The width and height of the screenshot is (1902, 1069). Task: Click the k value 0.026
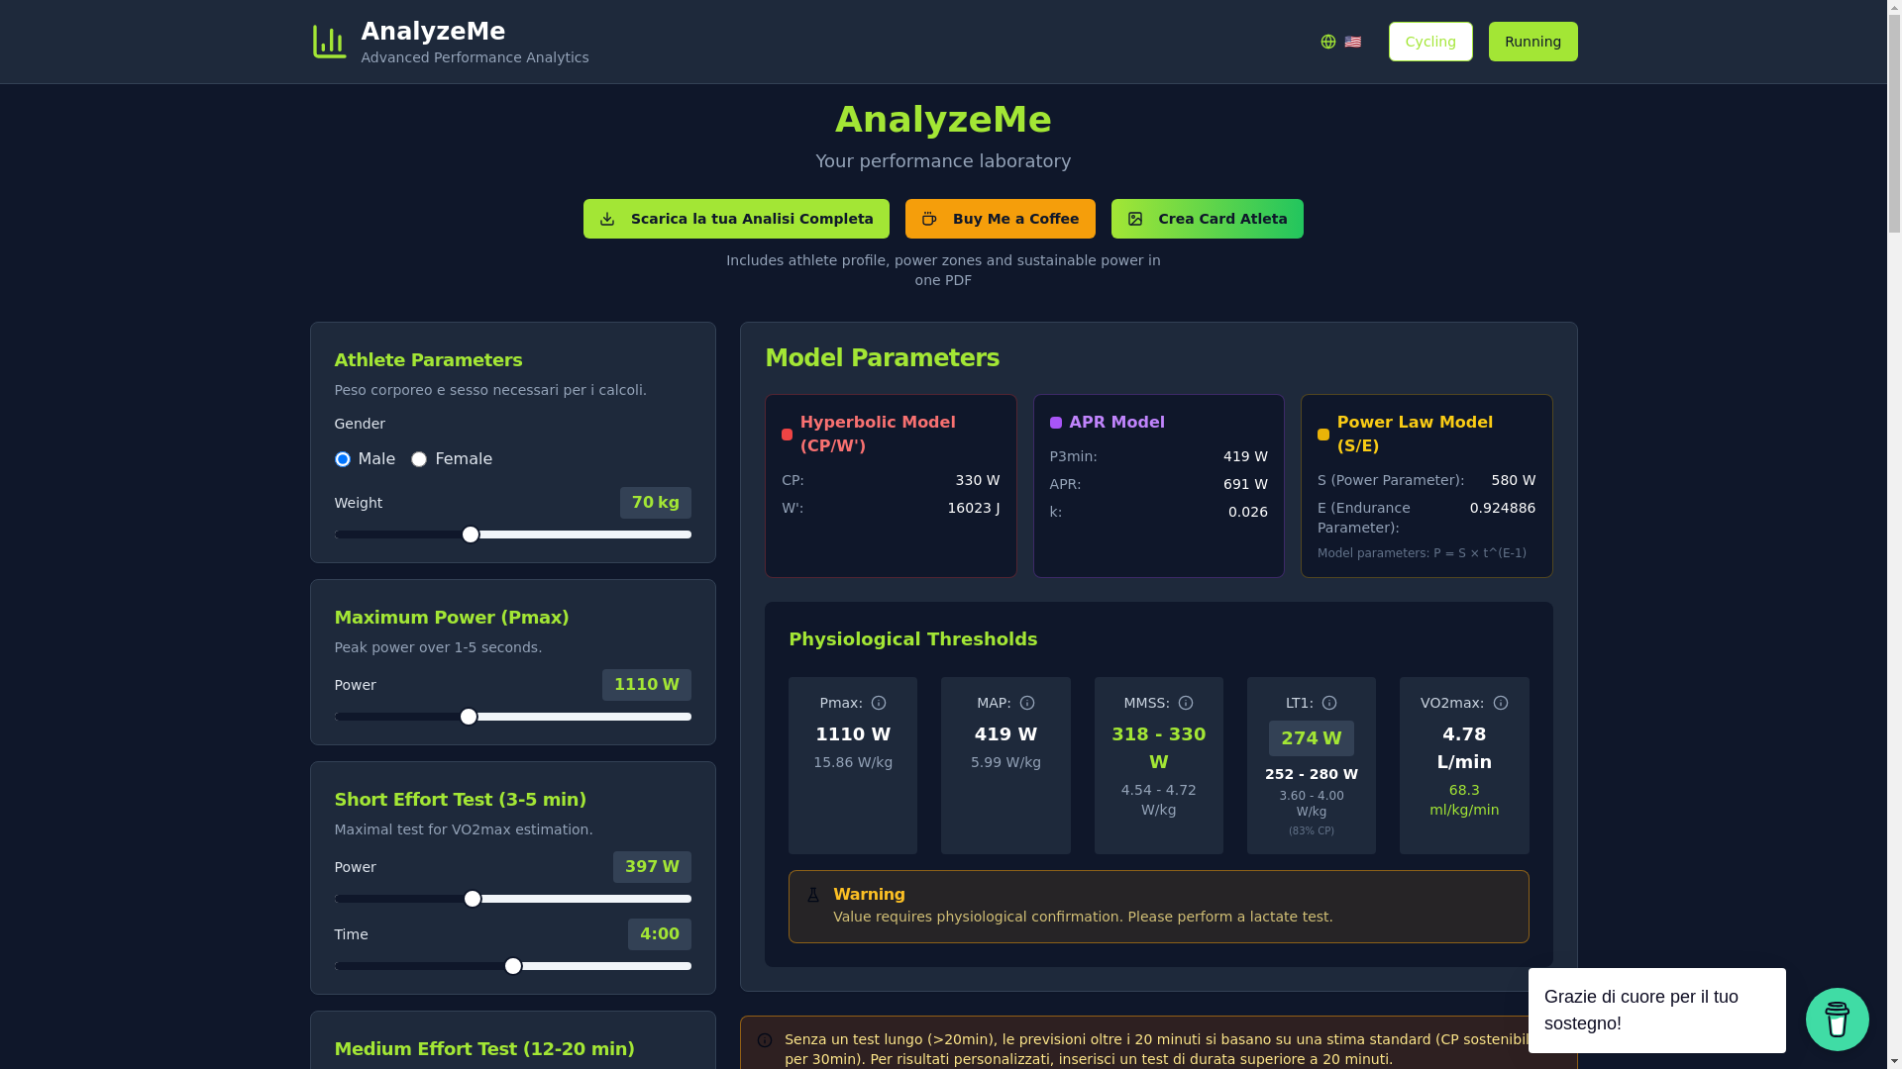tap(1248, 512)
